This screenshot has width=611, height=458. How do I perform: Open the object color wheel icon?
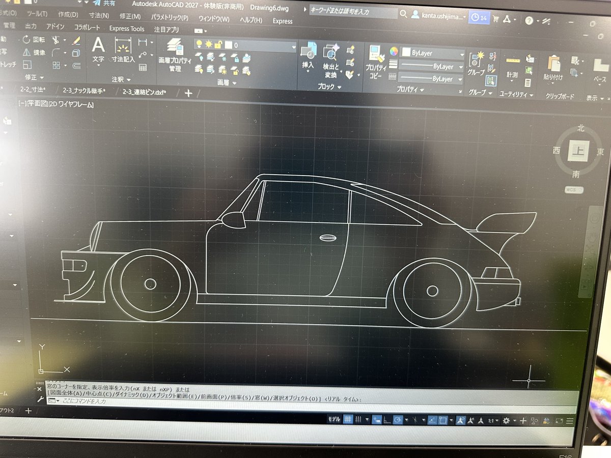(x=394, y=51)
